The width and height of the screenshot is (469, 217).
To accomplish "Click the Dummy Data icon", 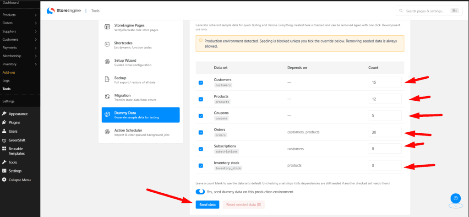I will [x=107, y=114].
